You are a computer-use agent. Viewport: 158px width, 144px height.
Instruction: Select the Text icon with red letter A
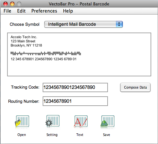click(x=81, y=121)
